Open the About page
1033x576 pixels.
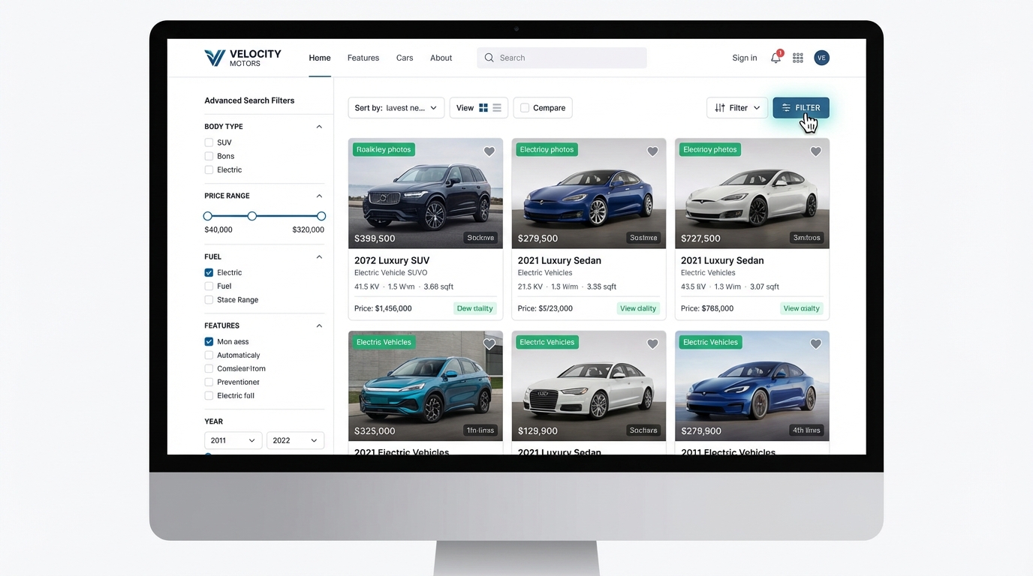[441, 58]
